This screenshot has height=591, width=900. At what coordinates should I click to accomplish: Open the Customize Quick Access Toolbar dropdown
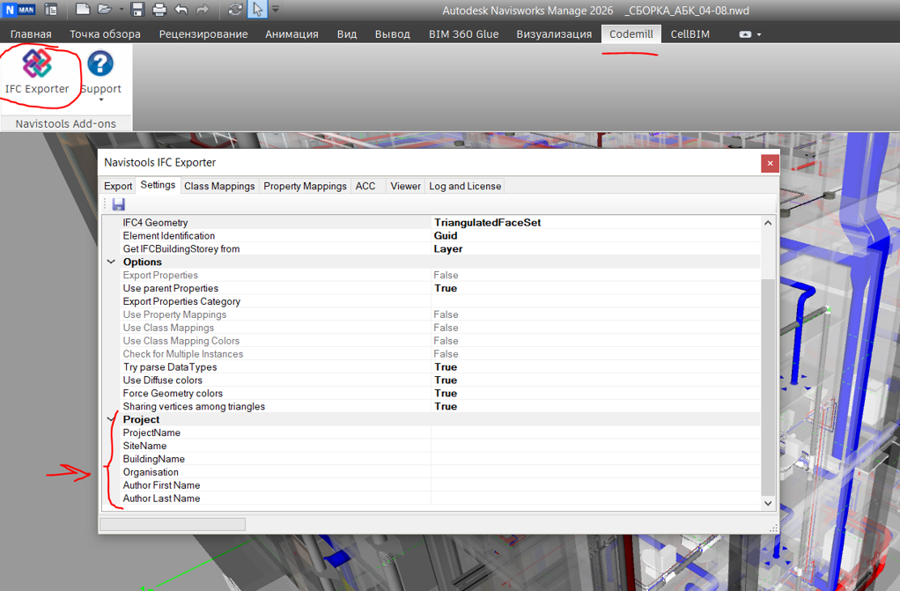tap(276, 9)
